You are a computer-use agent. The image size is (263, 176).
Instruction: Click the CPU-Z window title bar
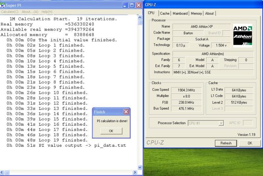click(203, 5)
